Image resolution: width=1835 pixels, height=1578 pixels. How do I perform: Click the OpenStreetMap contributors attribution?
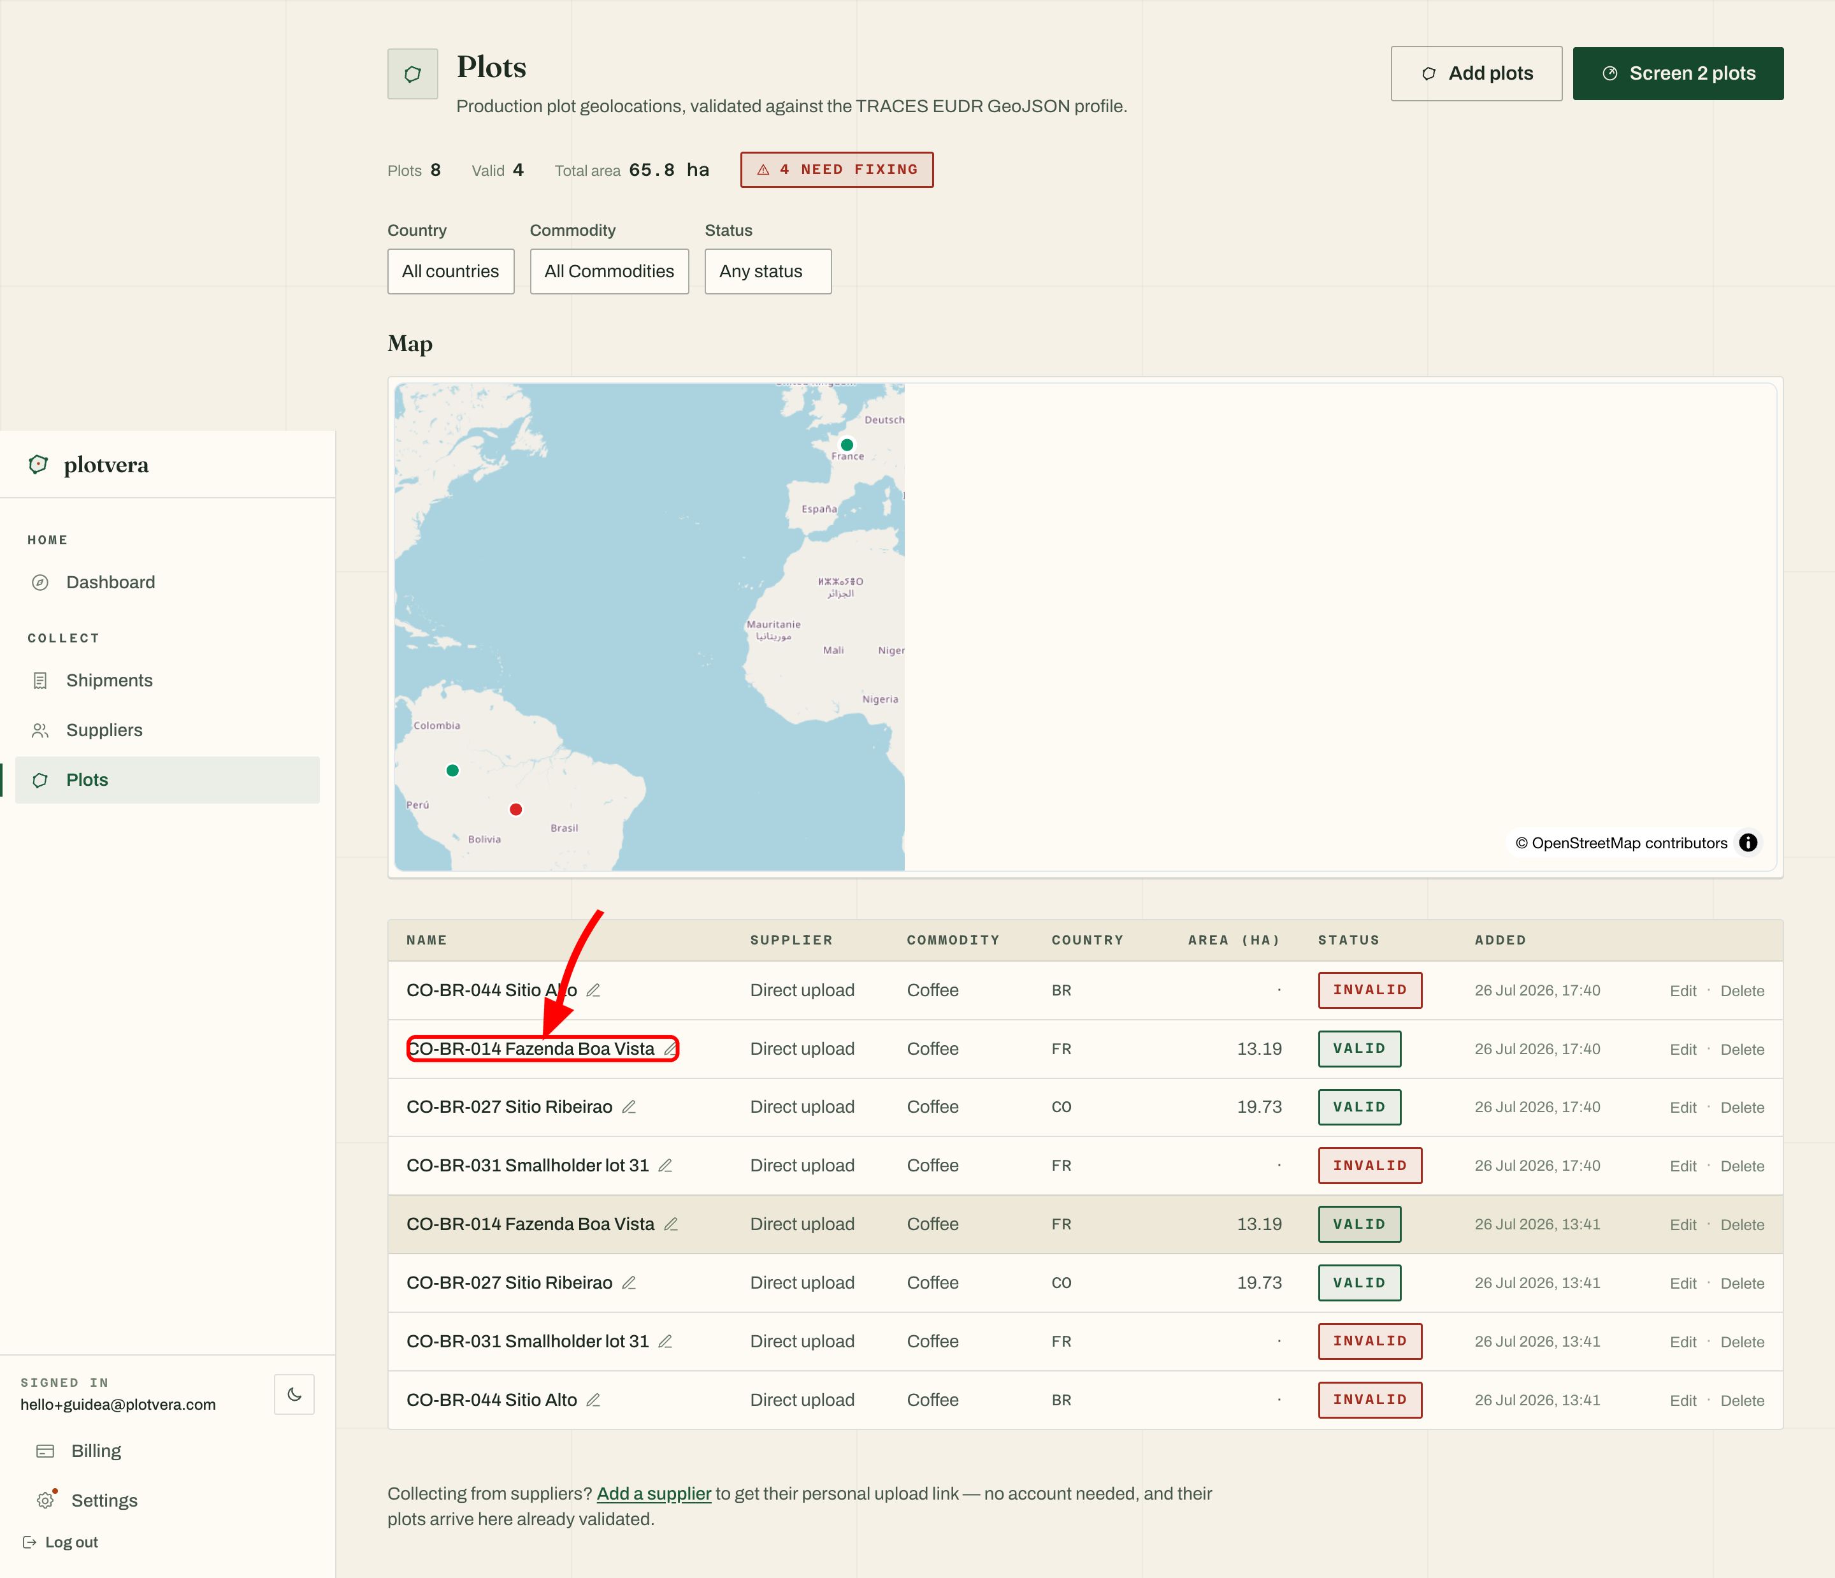(1621, 843)
